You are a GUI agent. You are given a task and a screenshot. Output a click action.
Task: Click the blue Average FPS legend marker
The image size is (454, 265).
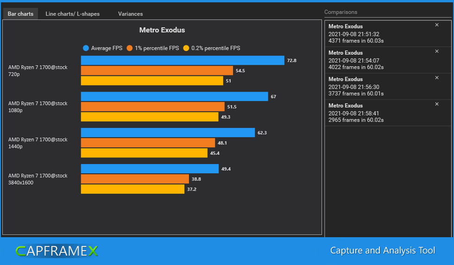pyautogui.click(x=86, y=48)
